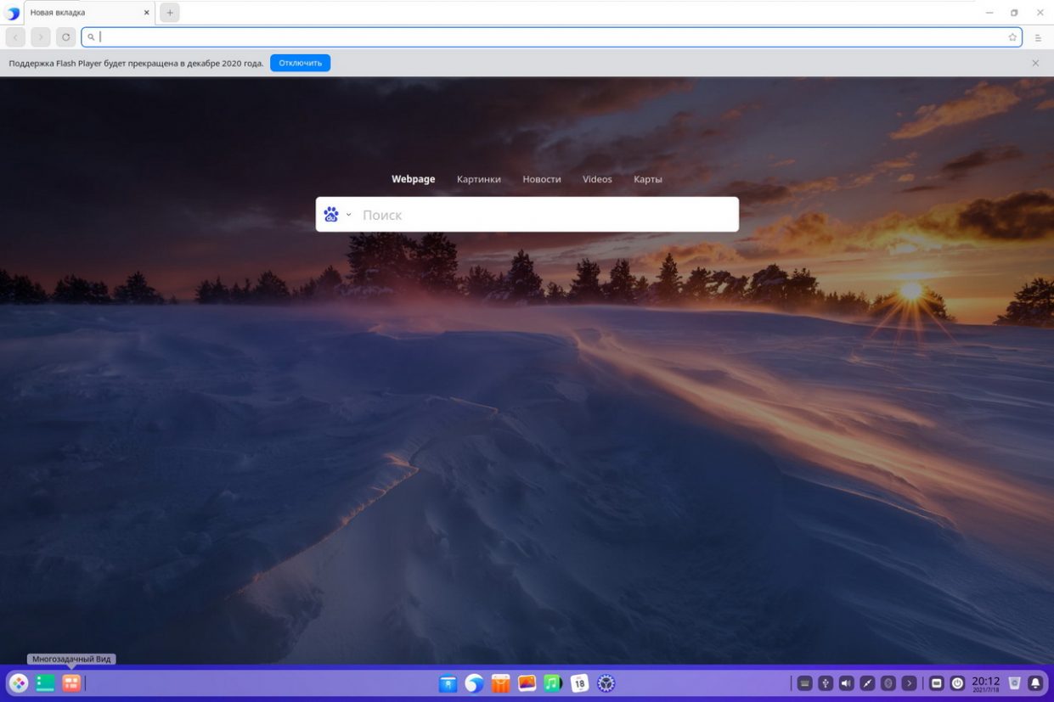Viewport: 1054px width, 702px height.
Task: Open Multitasking View in the dock
Action: [x=71, y=683]
